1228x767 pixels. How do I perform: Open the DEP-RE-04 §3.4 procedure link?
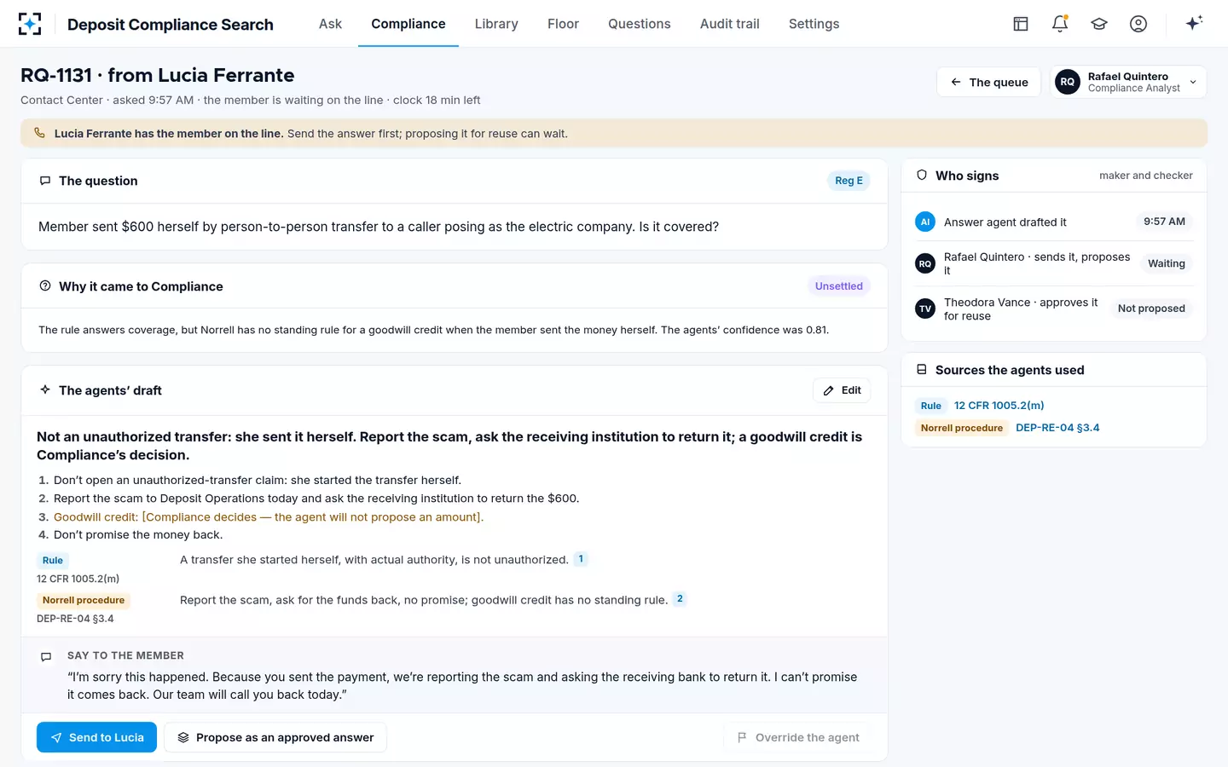coord(1057,428)
